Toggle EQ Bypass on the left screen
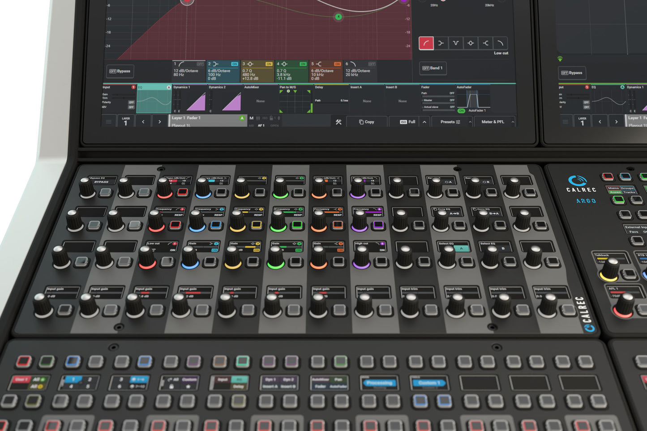This screenshot has width=647, height=431. click(x=120, y=71)
